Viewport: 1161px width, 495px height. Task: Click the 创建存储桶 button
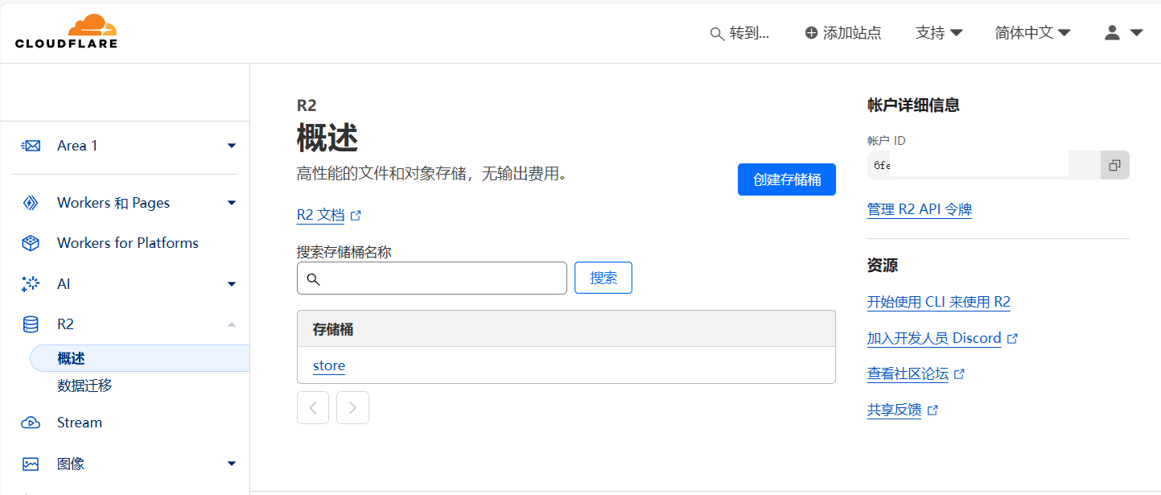787,179
